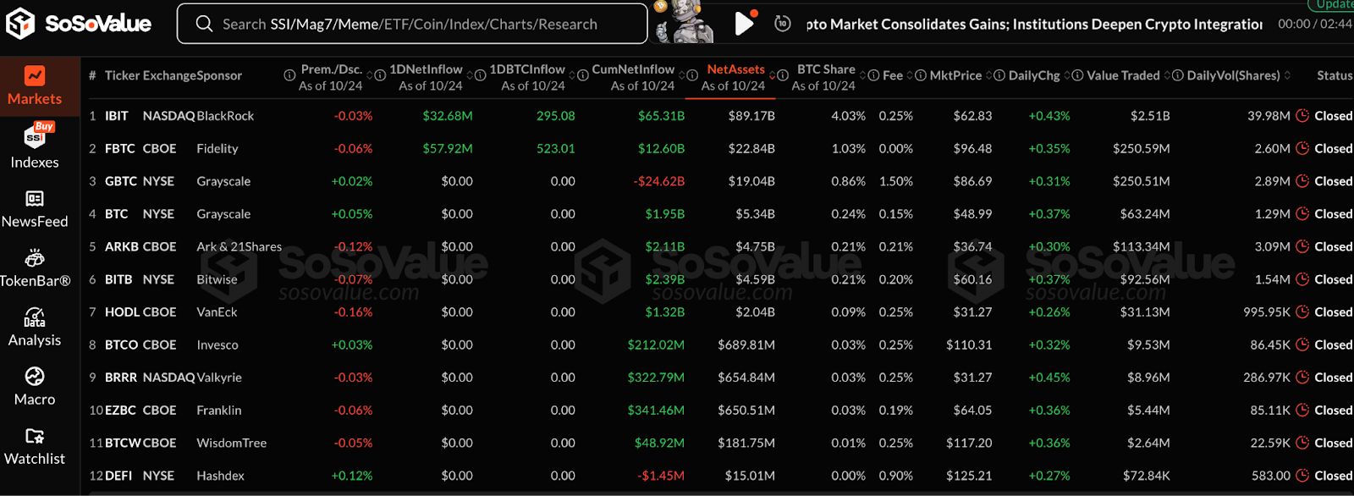Sort by DailyVol(Shares) sort arrows
Viewport: 1354px width, 496px height.
1287,75
